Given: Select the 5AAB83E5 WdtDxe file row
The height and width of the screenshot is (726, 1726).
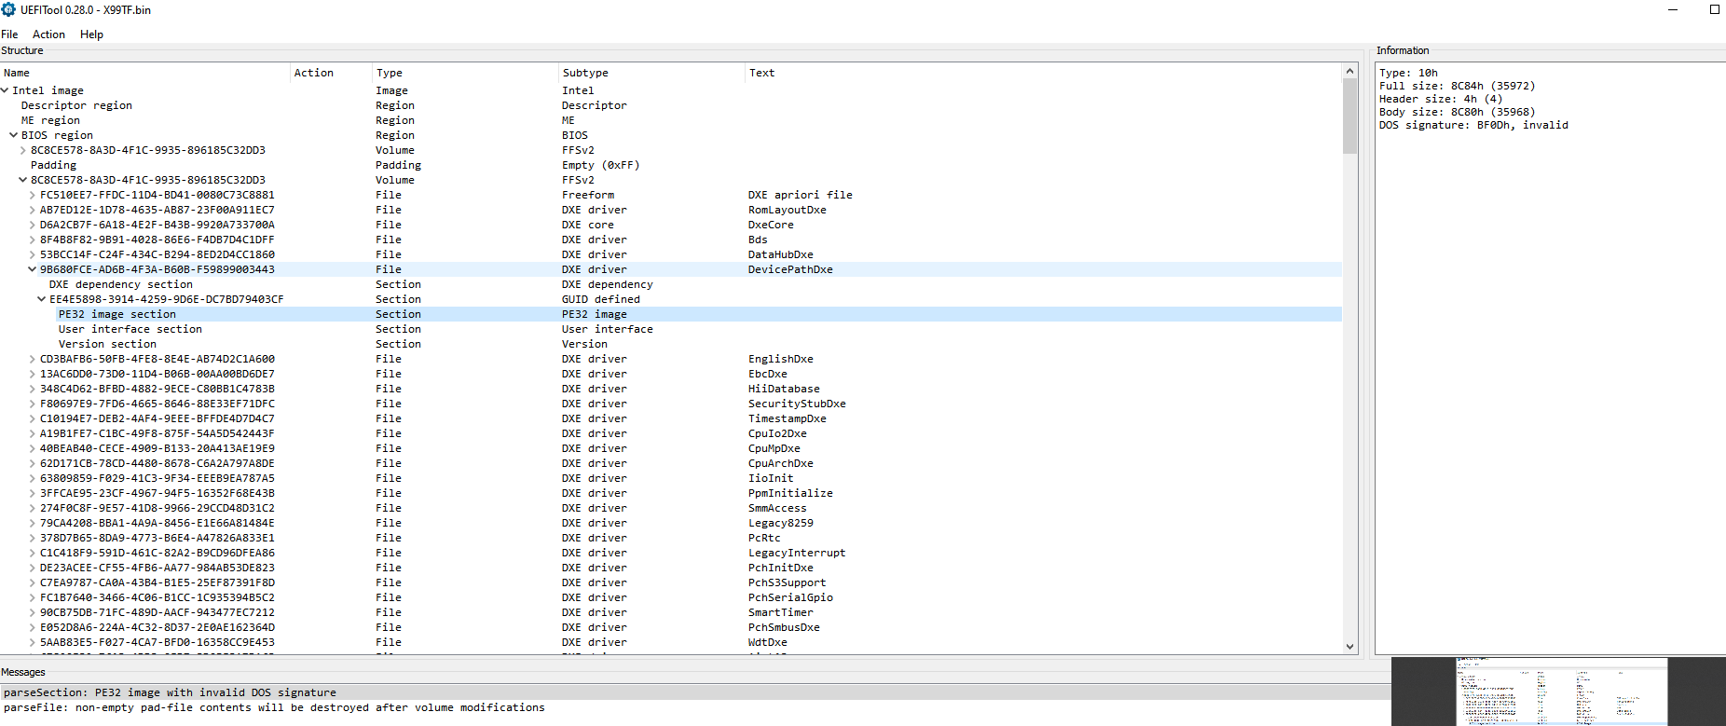Looking at the screenshot, I should 671,642.
